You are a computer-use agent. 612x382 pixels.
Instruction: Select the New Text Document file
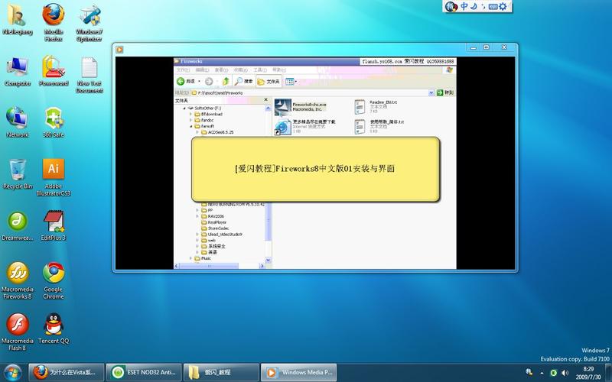(90, 74)
